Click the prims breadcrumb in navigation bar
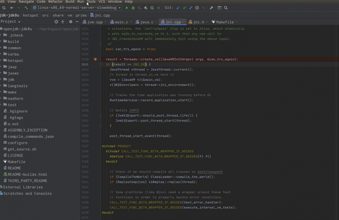Image resolution: width=339 pixels, height=220 pixels. point(81,15)
